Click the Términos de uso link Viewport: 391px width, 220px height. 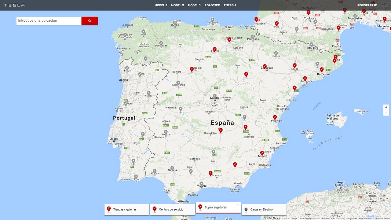pos(382,218)
